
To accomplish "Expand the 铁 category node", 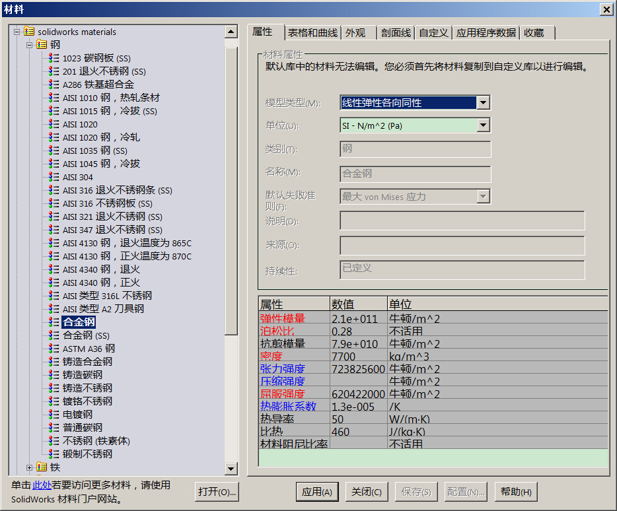I will [x=29, y=467].
